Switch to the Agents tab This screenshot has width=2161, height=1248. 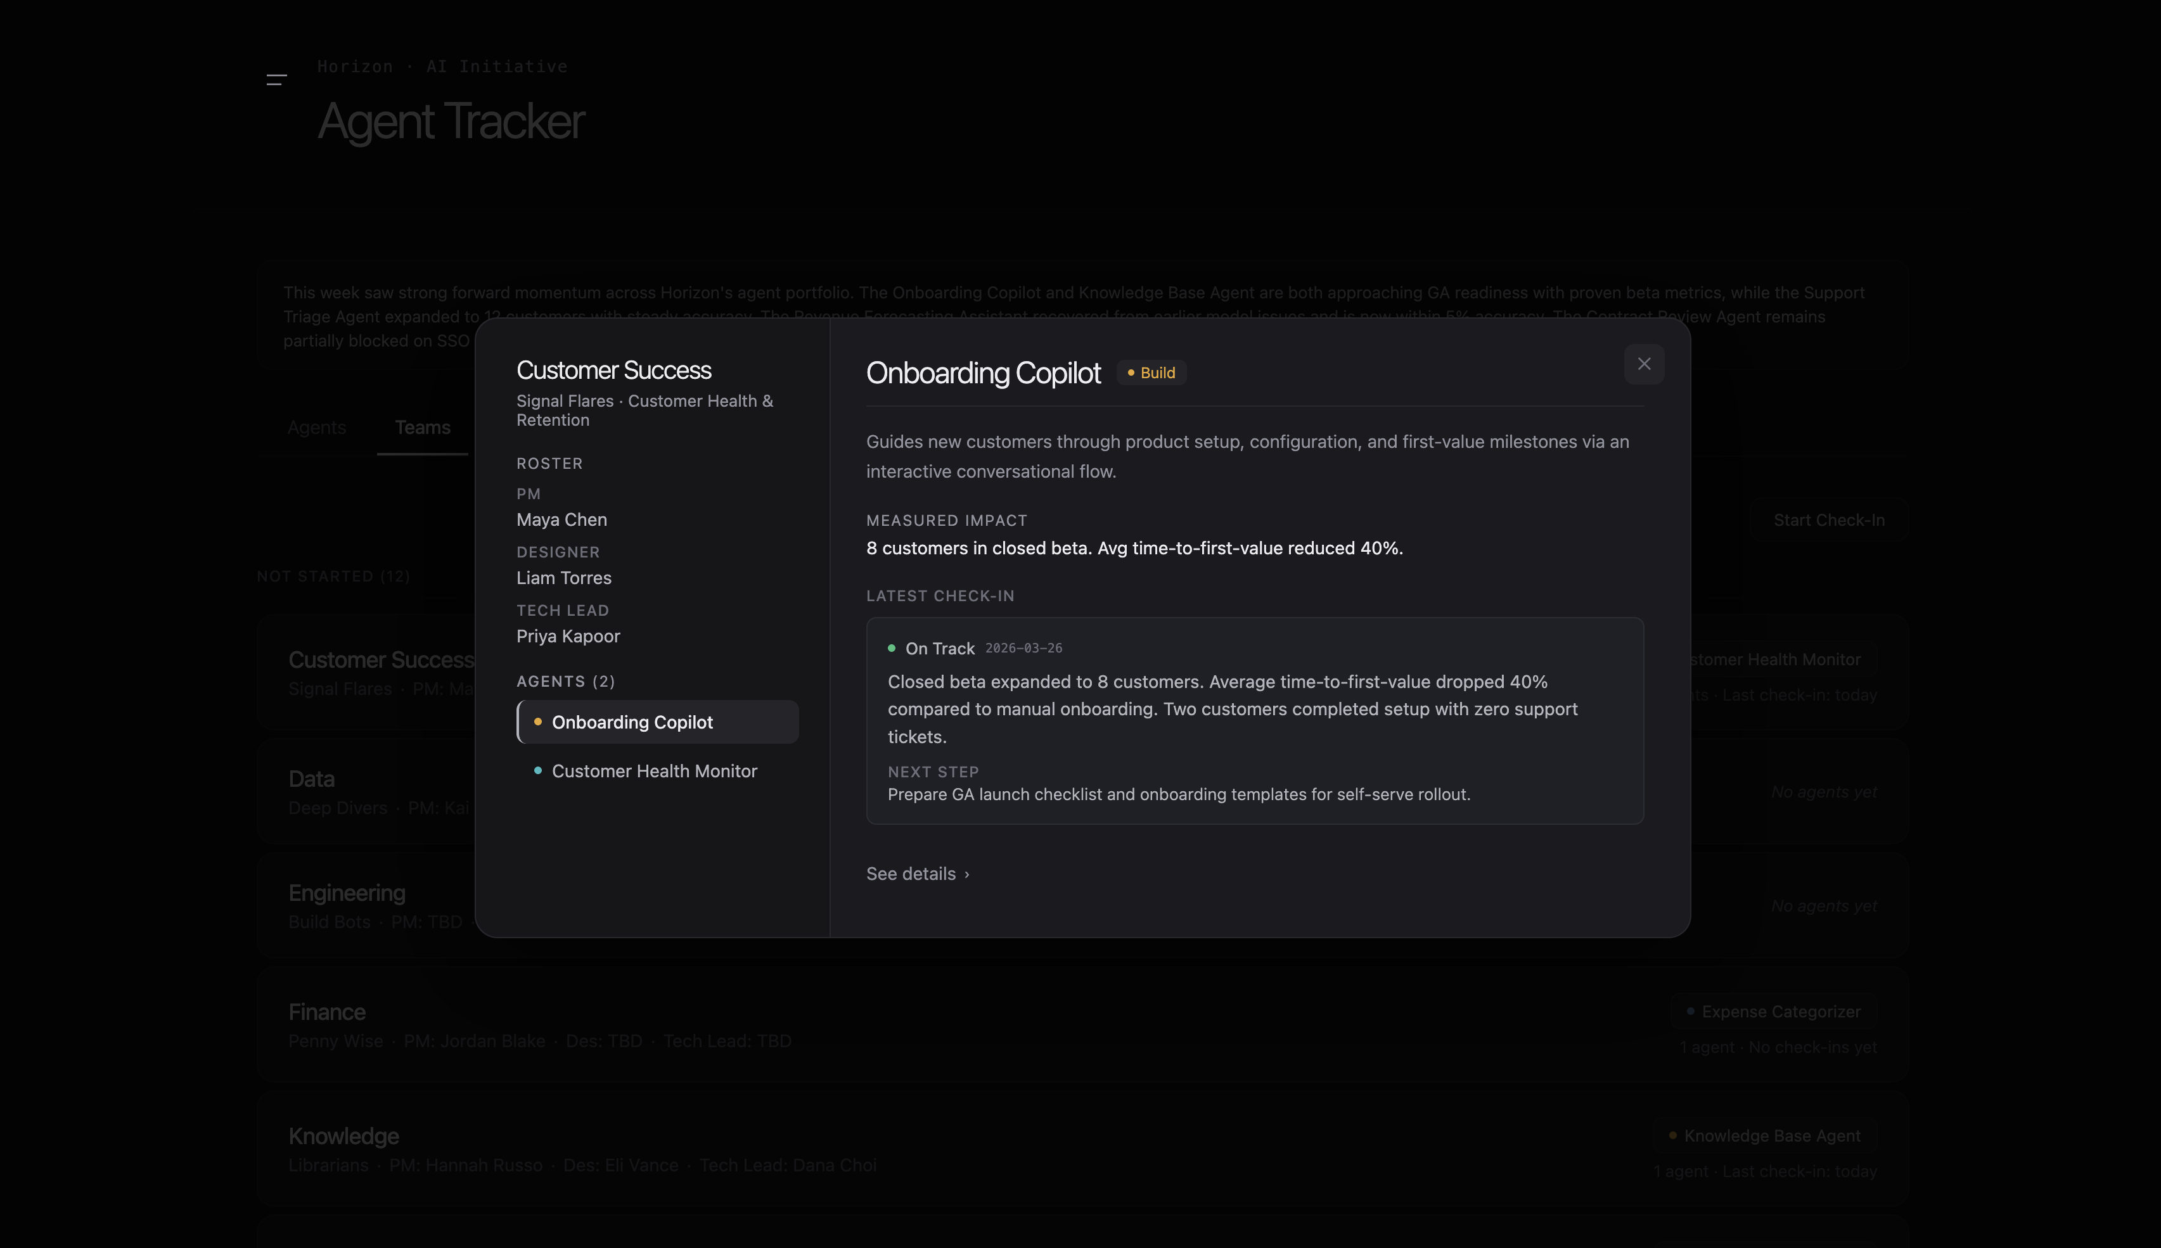point(316,427)
